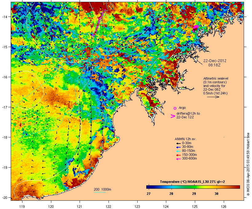This screenshot has width=252, height=209.
Task: Click the 'drifters@12h to' label
Action: tap(188, 113)
